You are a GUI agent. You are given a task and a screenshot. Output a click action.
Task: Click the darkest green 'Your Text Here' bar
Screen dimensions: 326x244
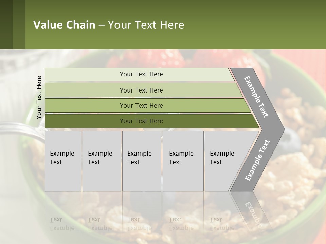(x=152, y=121)
